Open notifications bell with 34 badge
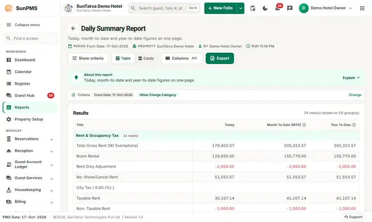The width and height of the screenshot is (372, 222). point(277,8)
